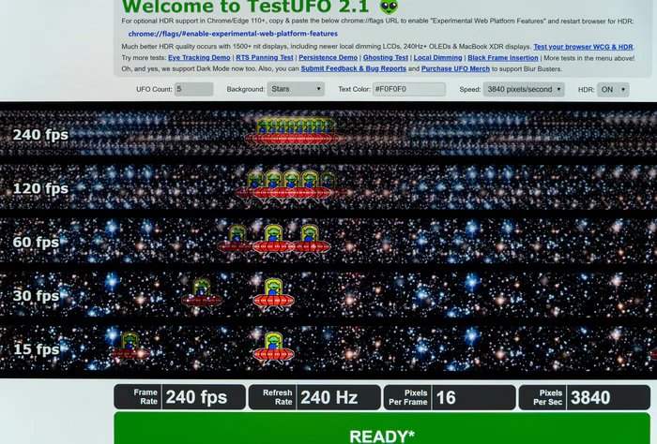
Task: Open the Local Dimming link
Action: pyautogui.click(x=438, y=58)
